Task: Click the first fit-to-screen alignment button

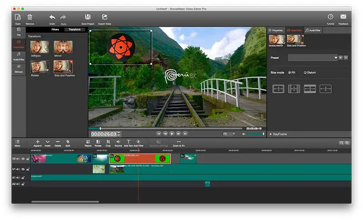Action: click(x=278, y=89)
